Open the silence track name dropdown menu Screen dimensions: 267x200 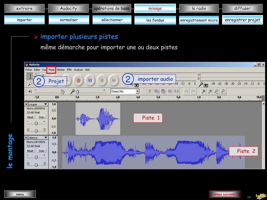(46, 137)
